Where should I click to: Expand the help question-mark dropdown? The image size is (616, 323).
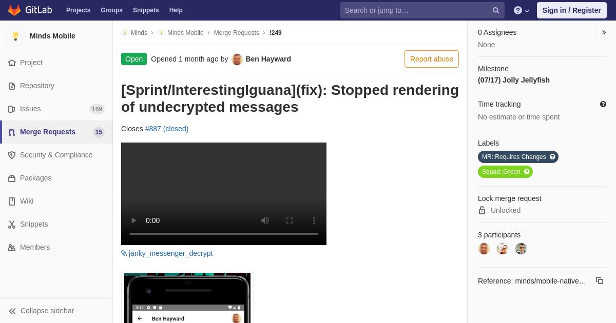522,10
